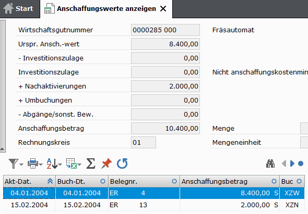Toggle the Belegnr. column sort circle

(174, 181)
